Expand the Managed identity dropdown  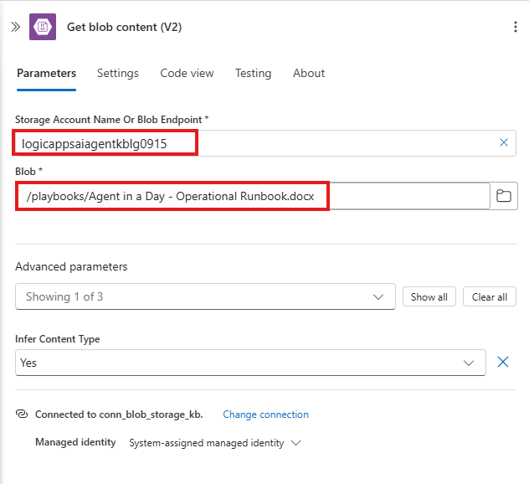pos(213,443)
